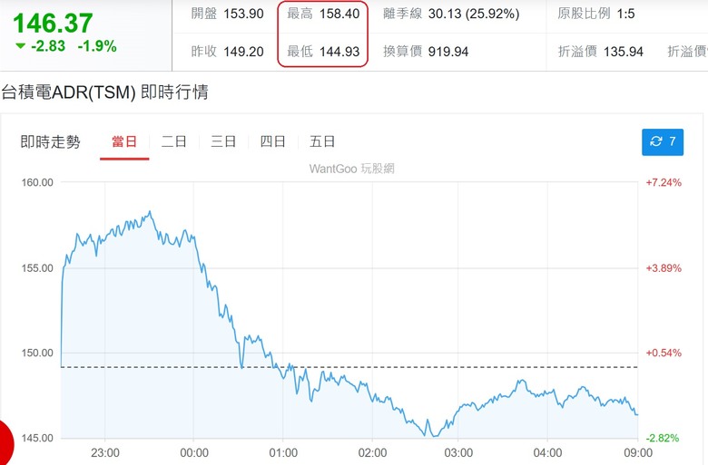The image size is (708, 465).
Task: Click the WantGoo 玩股網 watermark link
Action: [352, 169]
